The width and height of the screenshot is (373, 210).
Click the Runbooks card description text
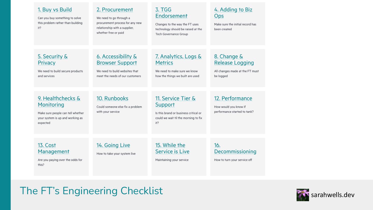(119, 109)
